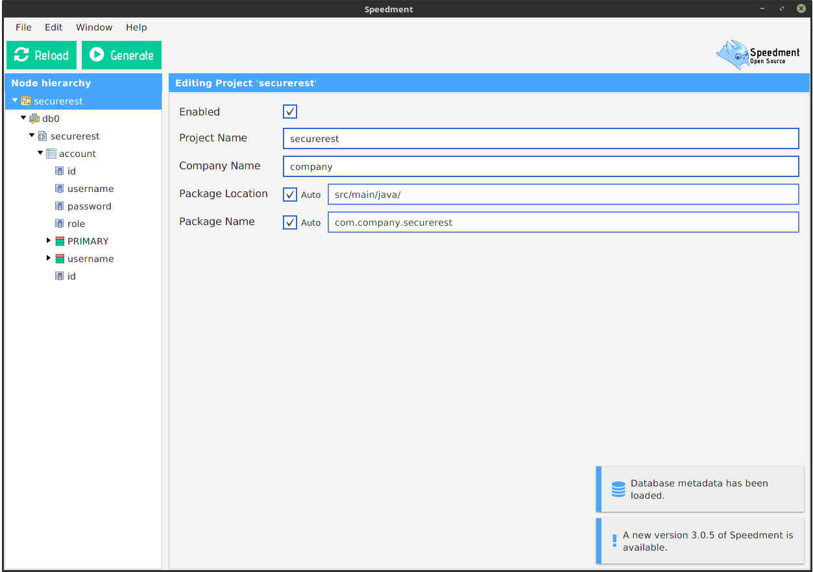
Task: Open the Help menu
Action: tap(136, 27)
